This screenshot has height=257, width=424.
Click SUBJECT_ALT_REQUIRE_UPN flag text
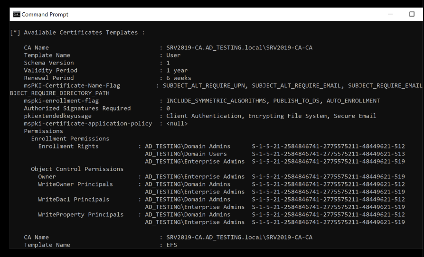click(x=204, y=85)
